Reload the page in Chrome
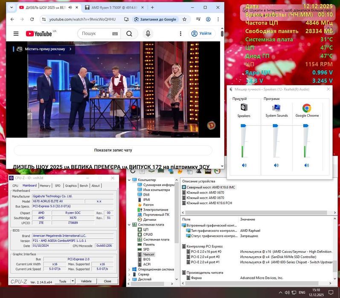The width and height of the screenshot is (340, 298). [x=32, y=19]
